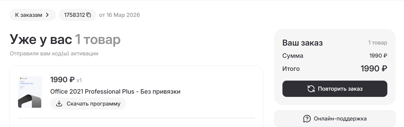Click the "Итого" total amount 1990 ₽
Screen dimensions: 404x127
[374, 69]
